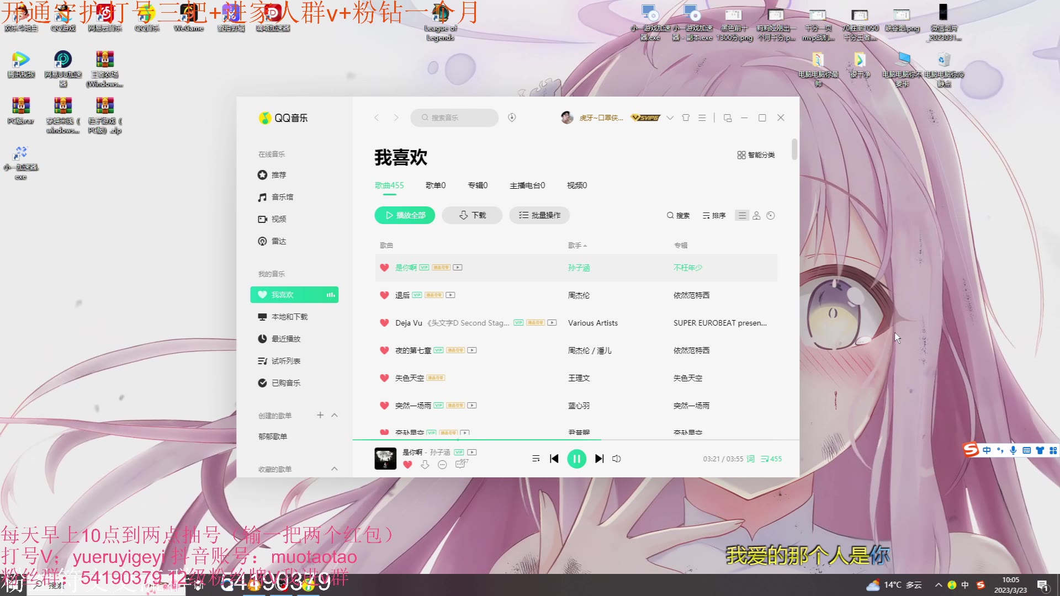Unlike the song 突然一场雨
Image resolution: width=1060 pixels, height=596 pixels.
tap(384, 406)
